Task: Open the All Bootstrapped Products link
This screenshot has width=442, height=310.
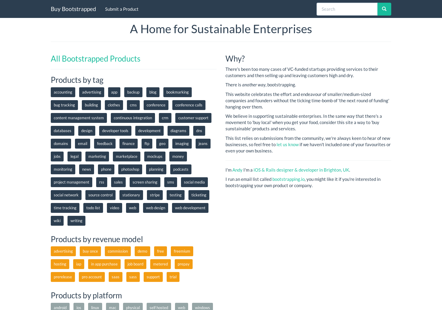Action: click(x=96, y=59)
